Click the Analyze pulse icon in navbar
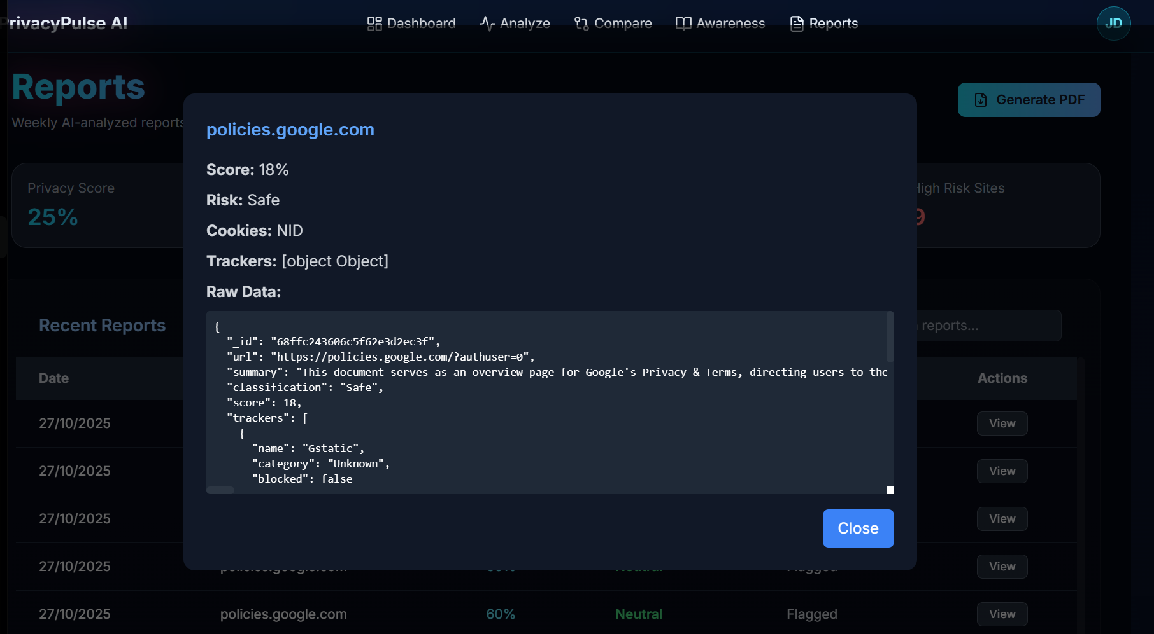This screenshot has height=634, width=1154. [487, 24]
